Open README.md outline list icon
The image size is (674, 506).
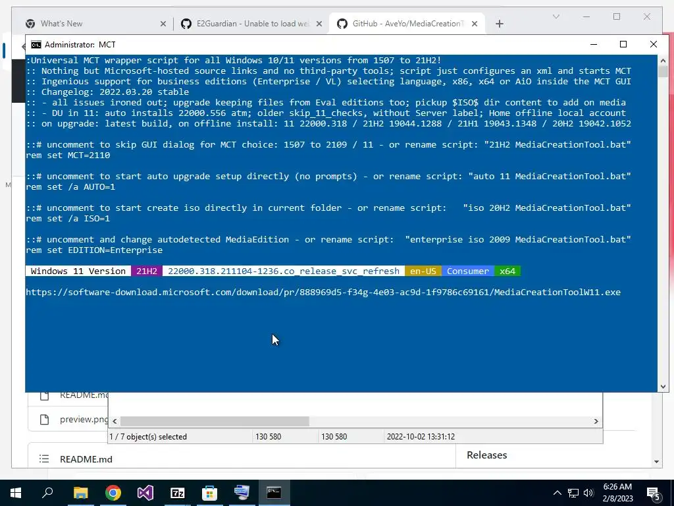coord(44,459)
